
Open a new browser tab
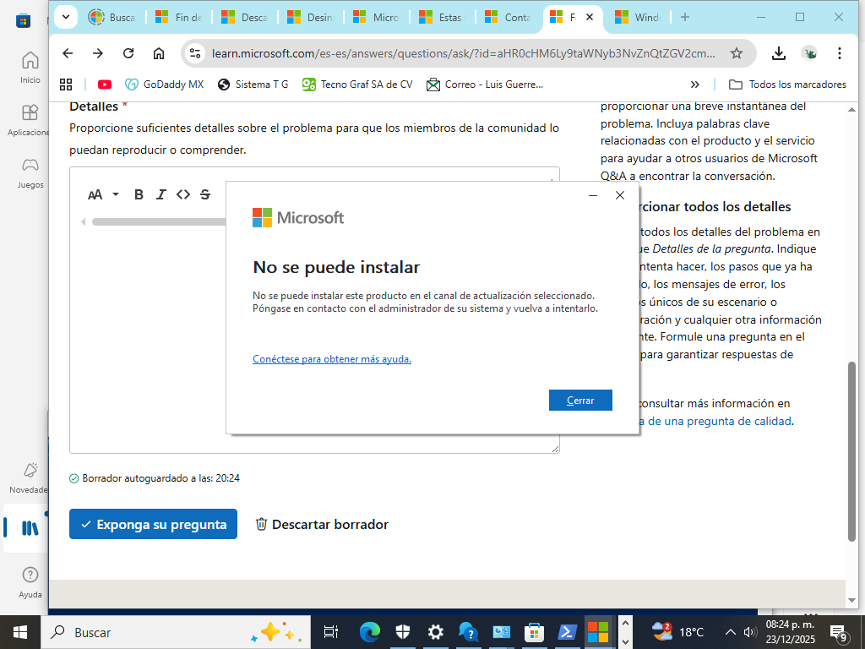point(684,17)
